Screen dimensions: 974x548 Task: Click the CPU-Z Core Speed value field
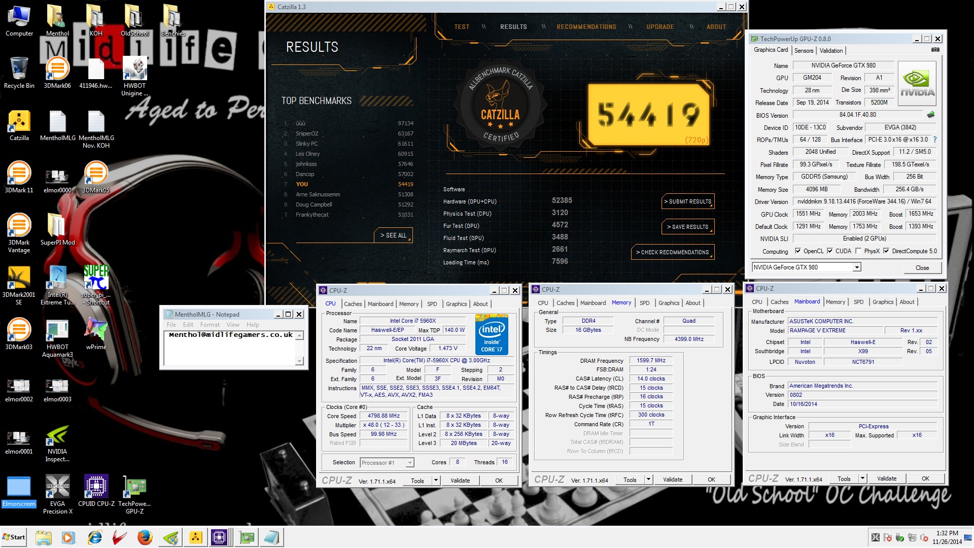tap(384, 416)
